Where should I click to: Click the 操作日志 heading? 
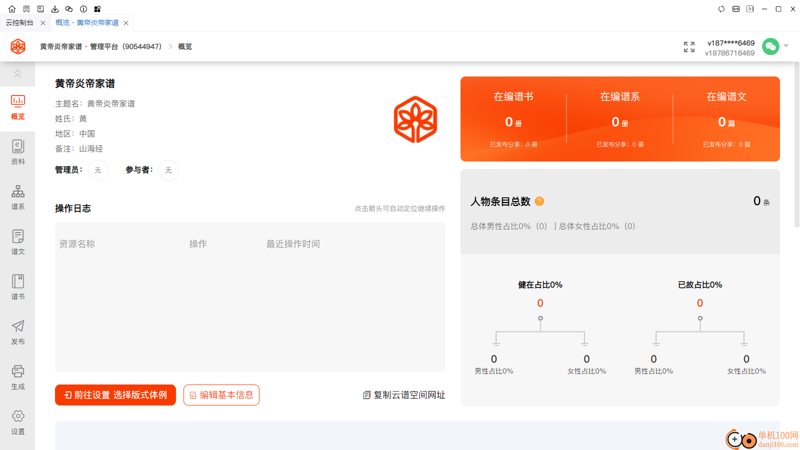pyautogui.click(x=73, y=208)
